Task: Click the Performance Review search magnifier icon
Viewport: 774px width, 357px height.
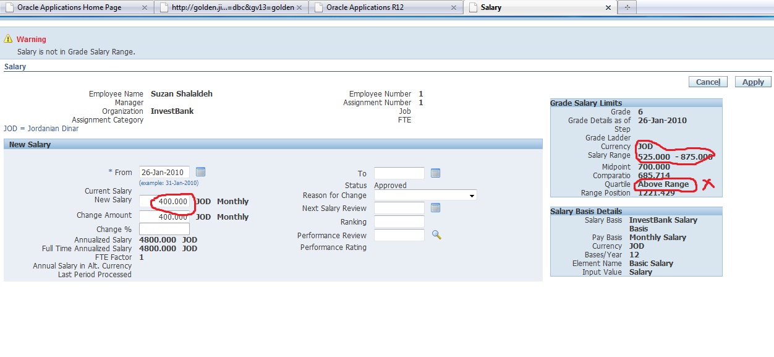Action: point(436,235)
